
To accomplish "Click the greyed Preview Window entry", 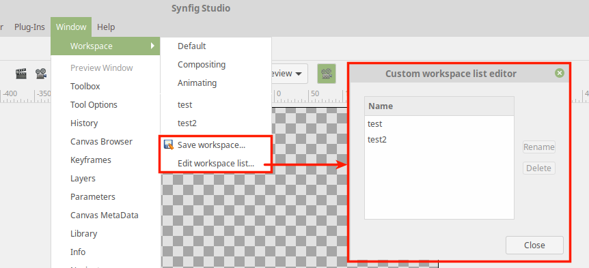I will tap(101, 68).
